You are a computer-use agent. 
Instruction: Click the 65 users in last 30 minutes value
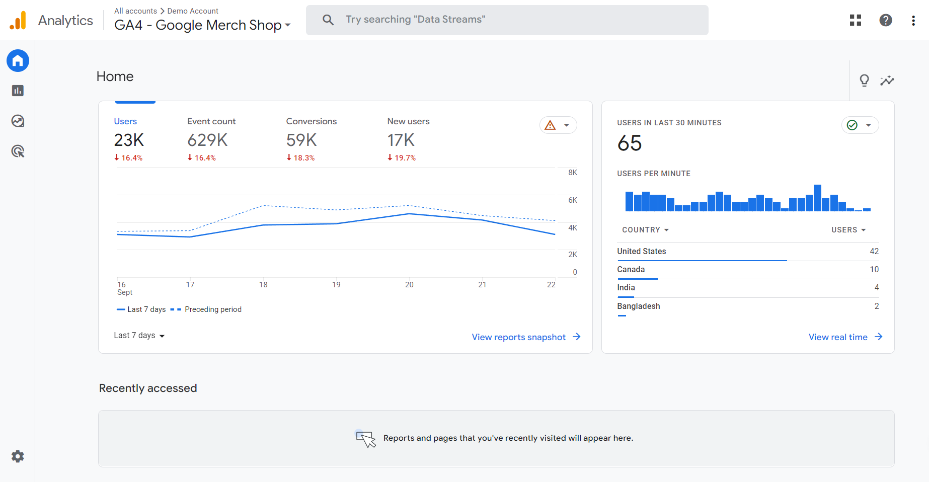[630, 143]
